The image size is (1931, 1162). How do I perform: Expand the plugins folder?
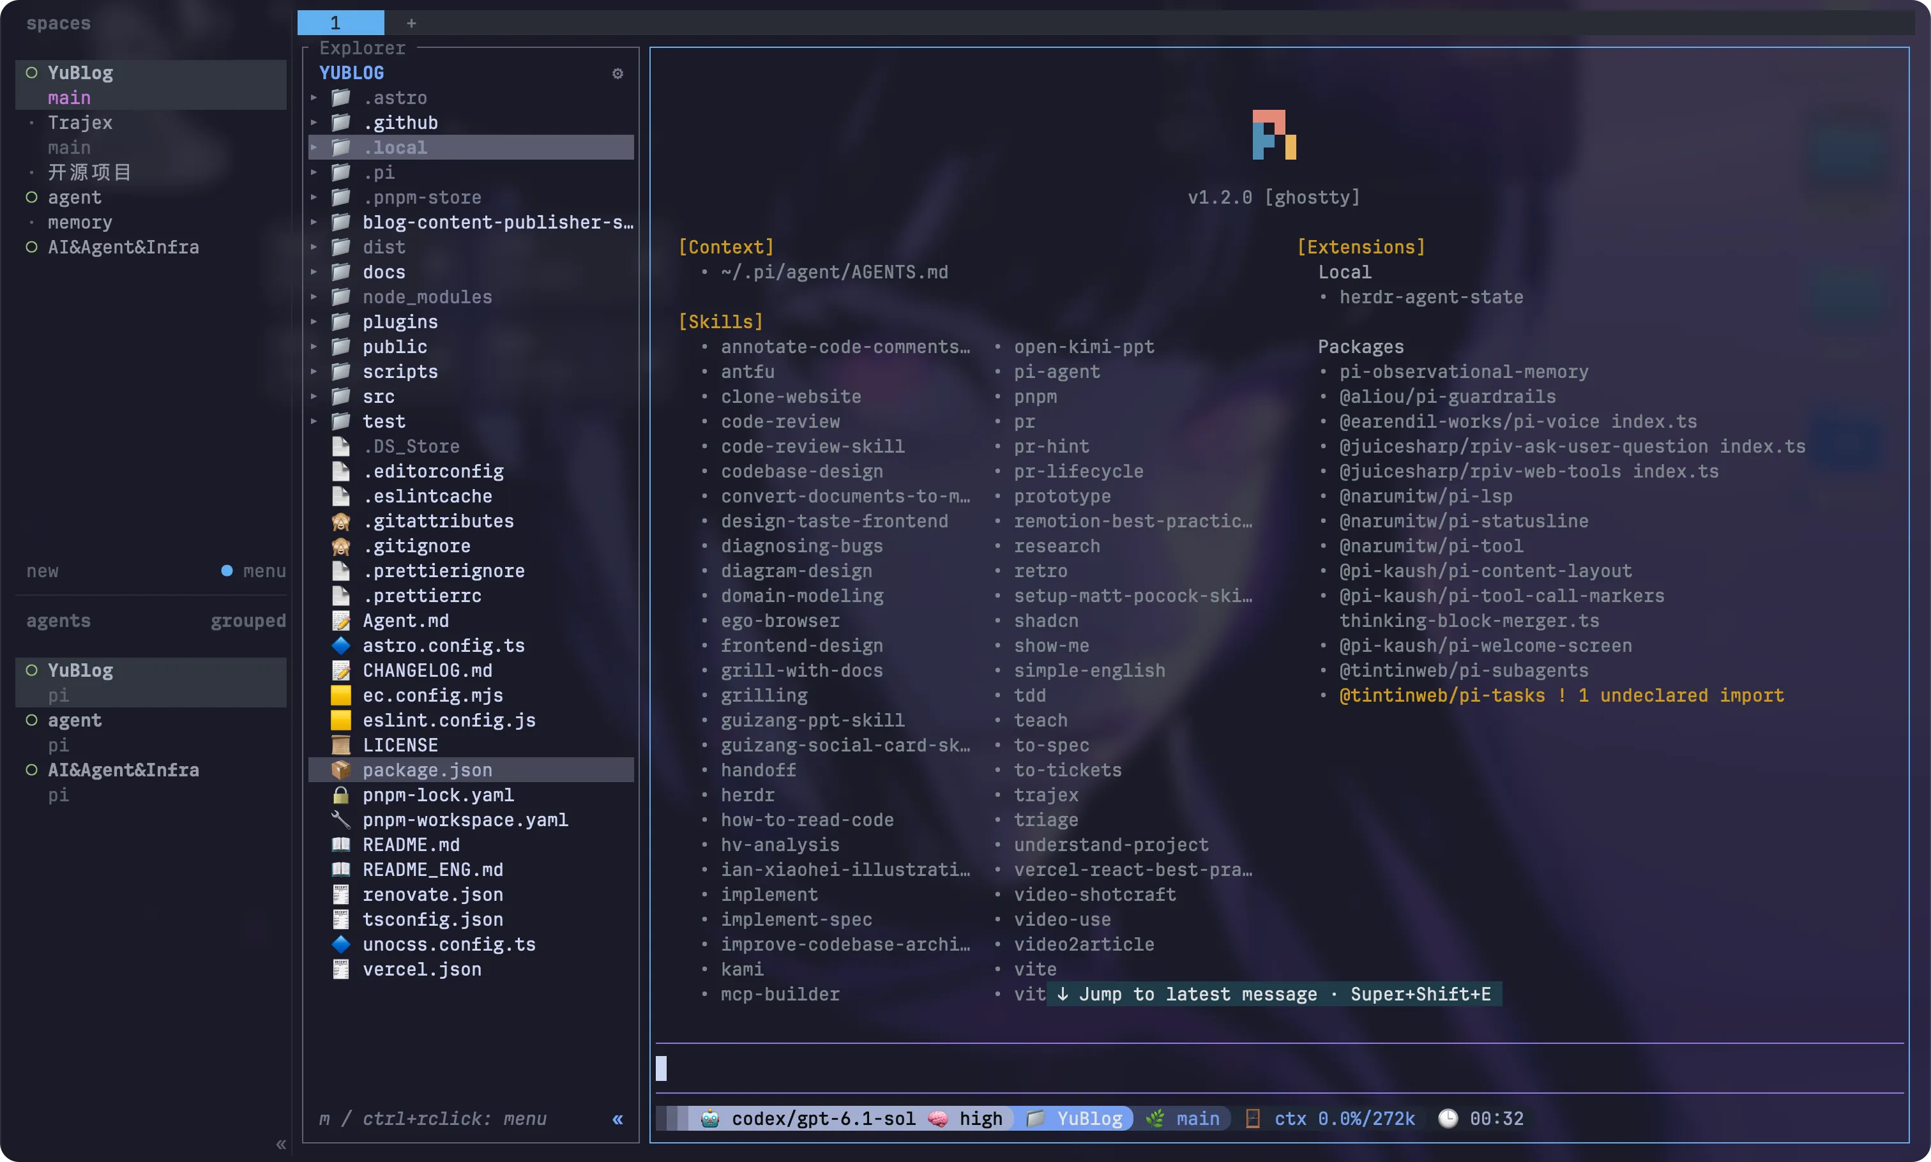314,322
